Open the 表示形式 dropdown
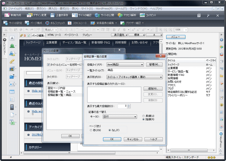This screenshot has height=161, width=226. coord(134,77)
